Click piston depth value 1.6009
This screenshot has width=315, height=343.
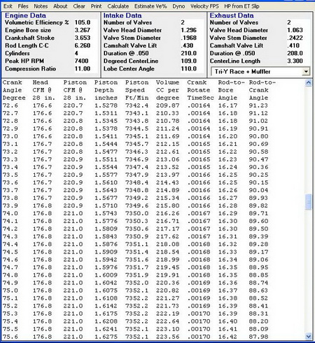[x=106, y=275]
